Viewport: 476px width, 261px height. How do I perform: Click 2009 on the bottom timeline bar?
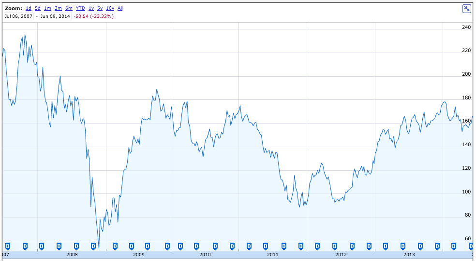(x=139, y=254)
